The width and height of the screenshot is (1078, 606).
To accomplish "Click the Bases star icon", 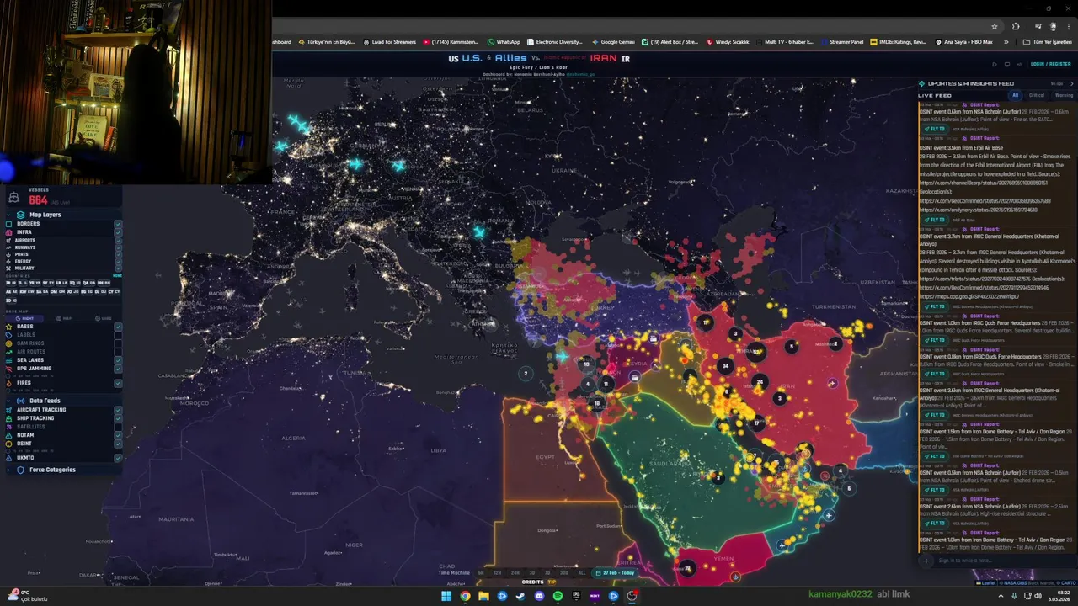I will tap(9, 327).
